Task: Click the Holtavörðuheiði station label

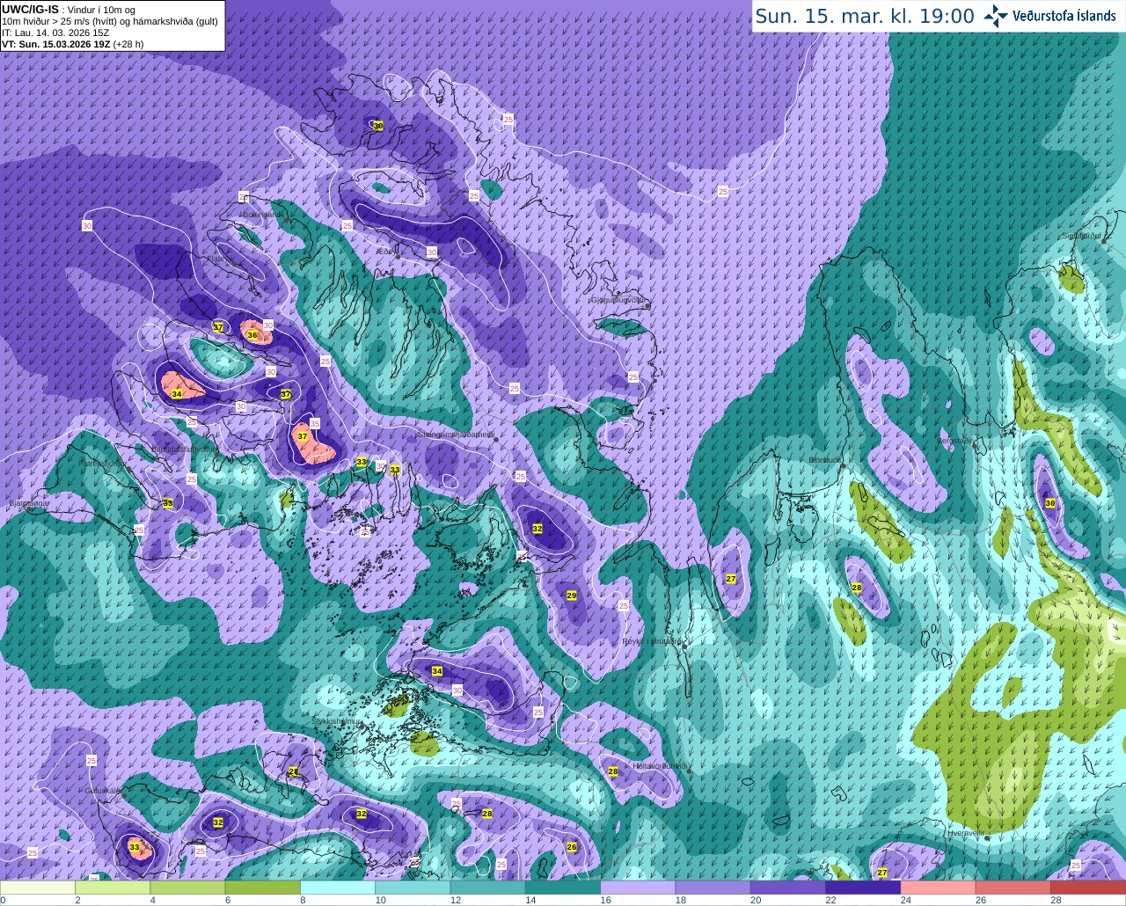Action: point(660,766)
